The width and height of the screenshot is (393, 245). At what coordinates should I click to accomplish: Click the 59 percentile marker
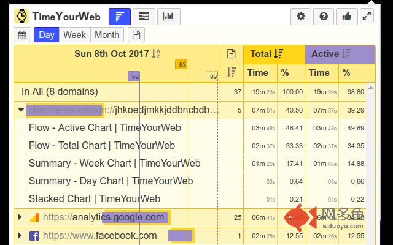(x=134, y=77)
